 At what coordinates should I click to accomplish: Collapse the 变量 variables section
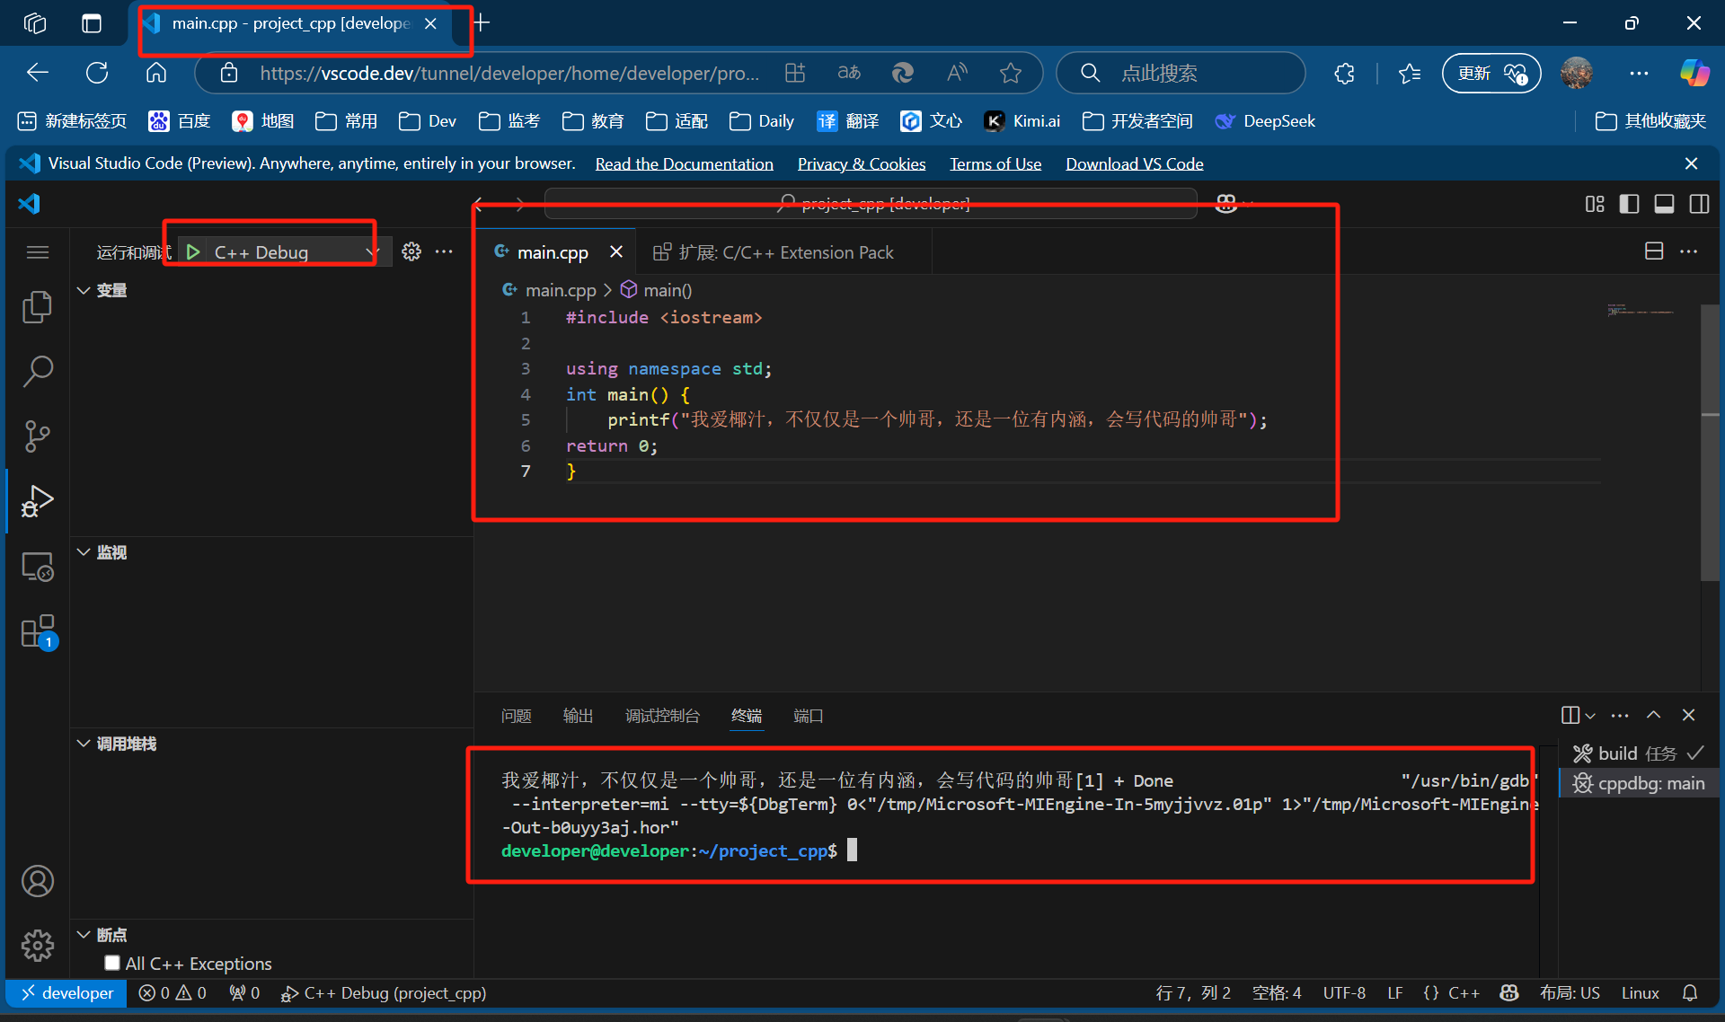pos(84,289)
